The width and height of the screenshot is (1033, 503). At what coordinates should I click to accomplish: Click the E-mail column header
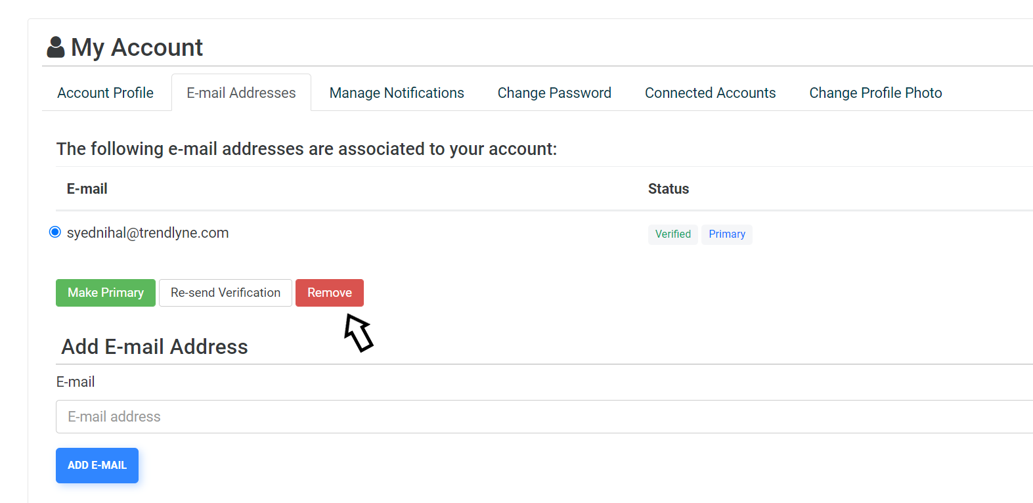(87, 189)
